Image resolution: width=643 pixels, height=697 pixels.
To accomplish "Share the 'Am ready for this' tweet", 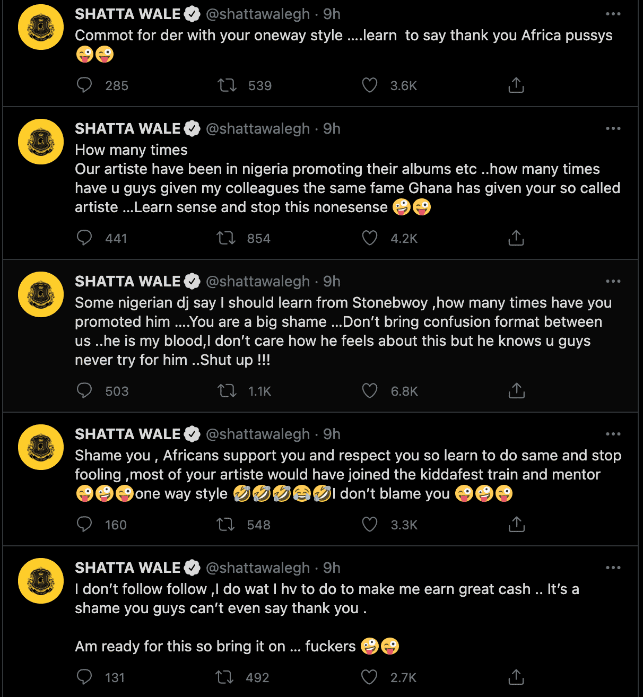I will pos(516,677).
